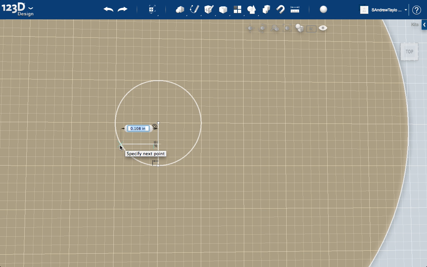The height and width of the screenshot is (267, 427).
Task: Click the 0.108 in dimension field
Action: (138, 128)
